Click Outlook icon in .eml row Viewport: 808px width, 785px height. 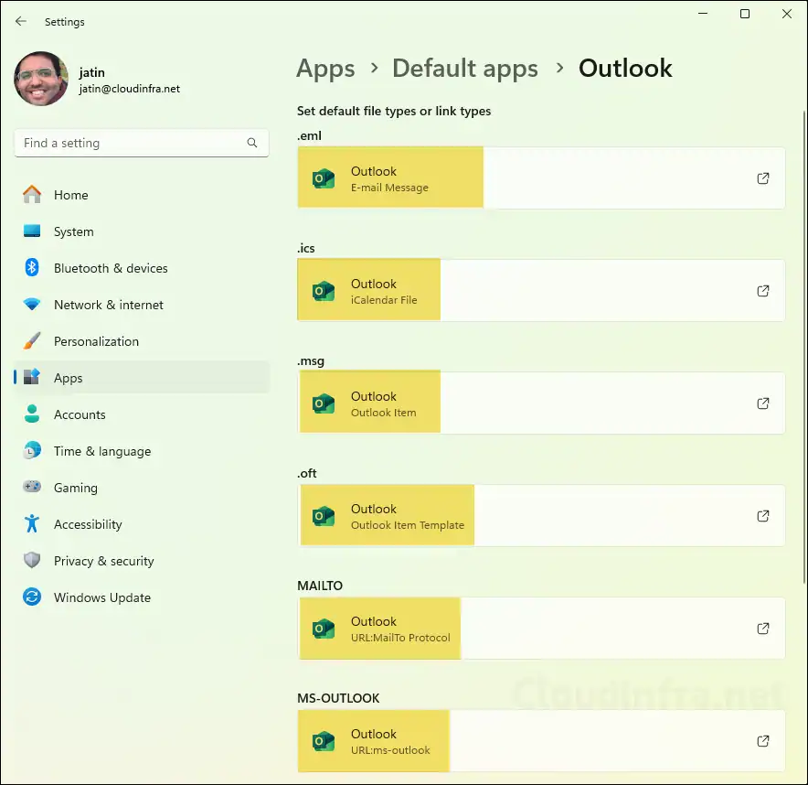pyautogui.click(x=324, y=178)
